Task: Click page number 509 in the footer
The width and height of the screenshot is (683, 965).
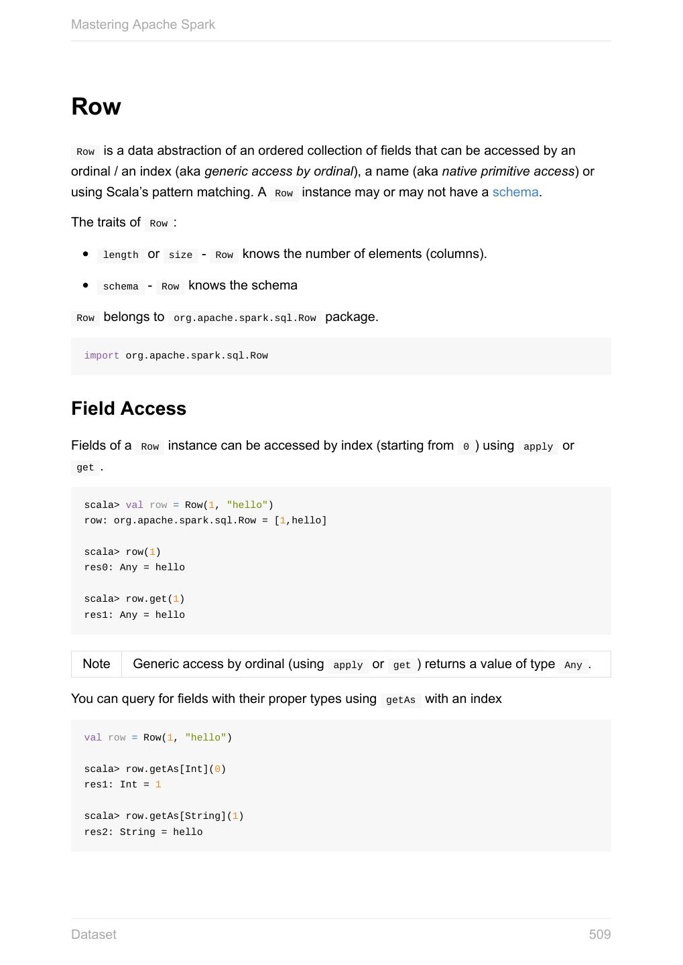Action: tap(599, 934)
